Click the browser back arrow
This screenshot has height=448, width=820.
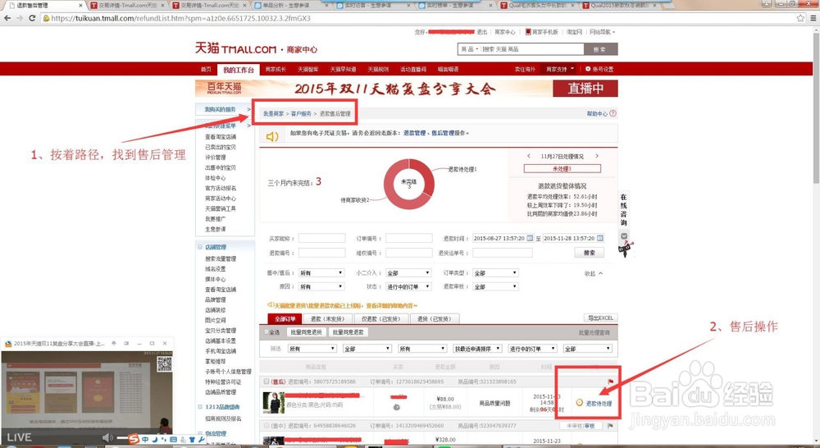(7, 18)
